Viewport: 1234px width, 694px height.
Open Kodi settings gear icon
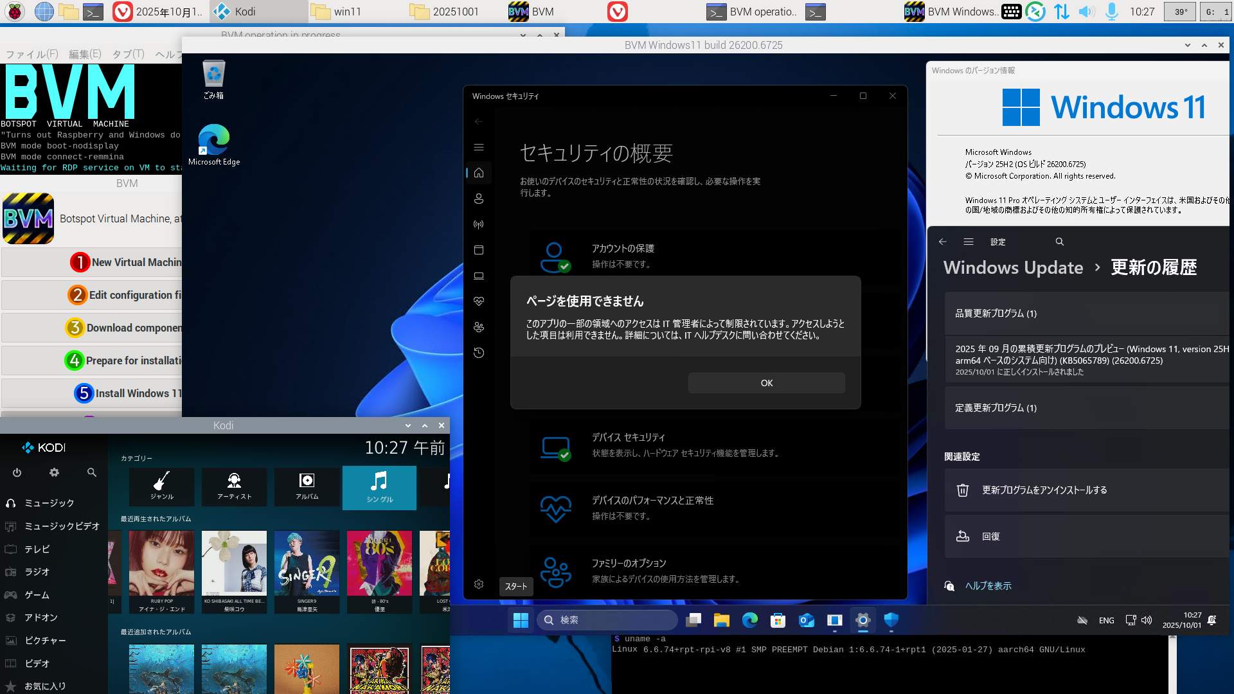coord(54,472)
